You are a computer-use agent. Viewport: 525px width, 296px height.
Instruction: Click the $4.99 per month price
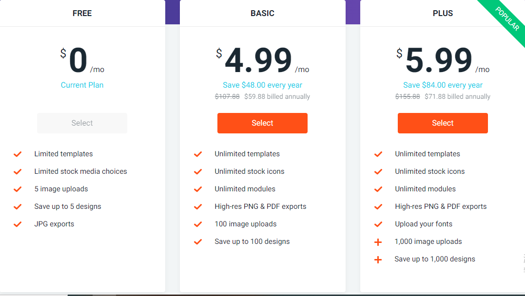[258, 61]
